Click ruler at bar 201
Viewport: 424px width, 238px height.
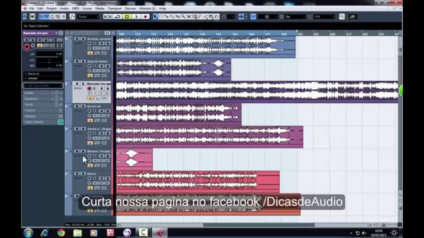pyautogui.click(x=316, y=34)
